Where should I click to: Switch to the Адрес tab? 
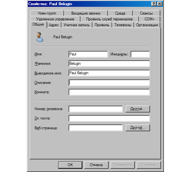[x=54, y=25]
